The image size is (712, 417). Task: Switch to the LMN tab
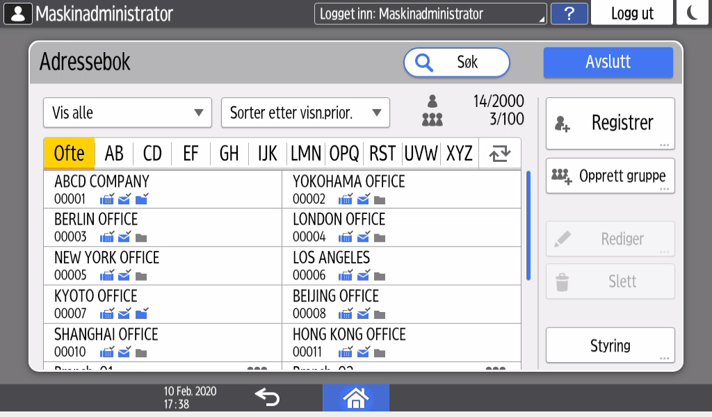pos(306,154)
